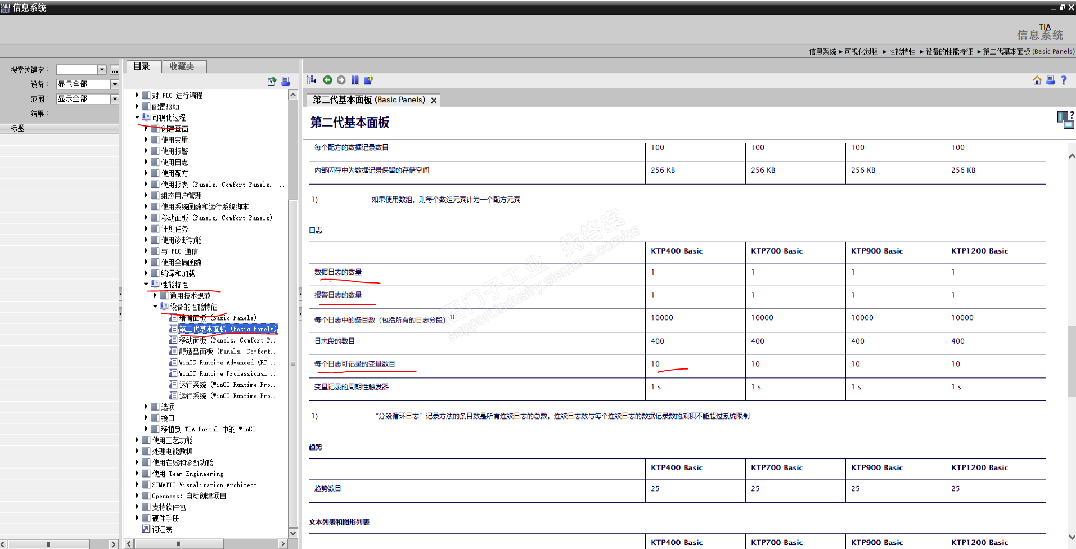Screen dimensions: 1076x549
Task: Click breadcrumb link 信息系统
Action: (x=822, y=52)
